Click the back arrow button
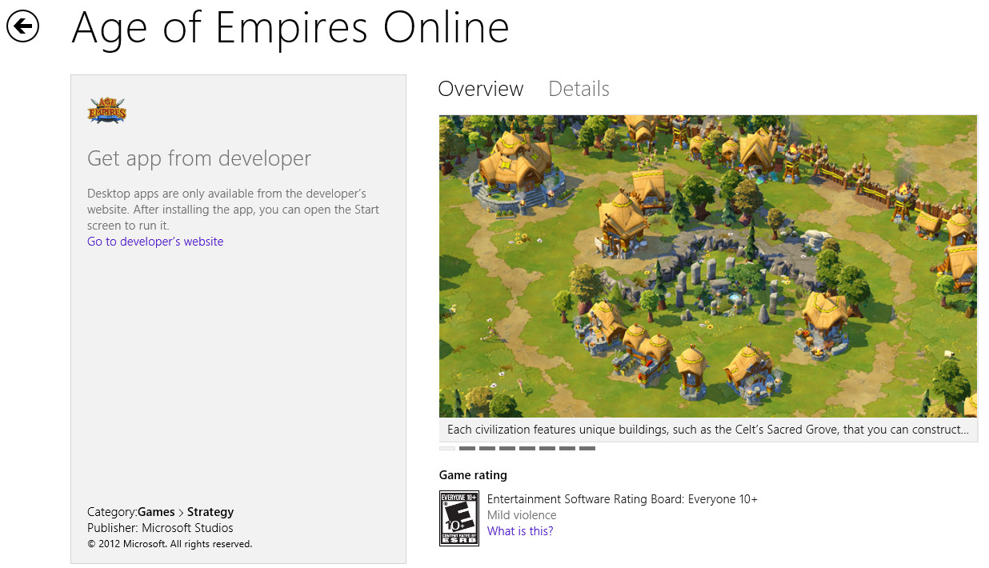 coord(23,26)
